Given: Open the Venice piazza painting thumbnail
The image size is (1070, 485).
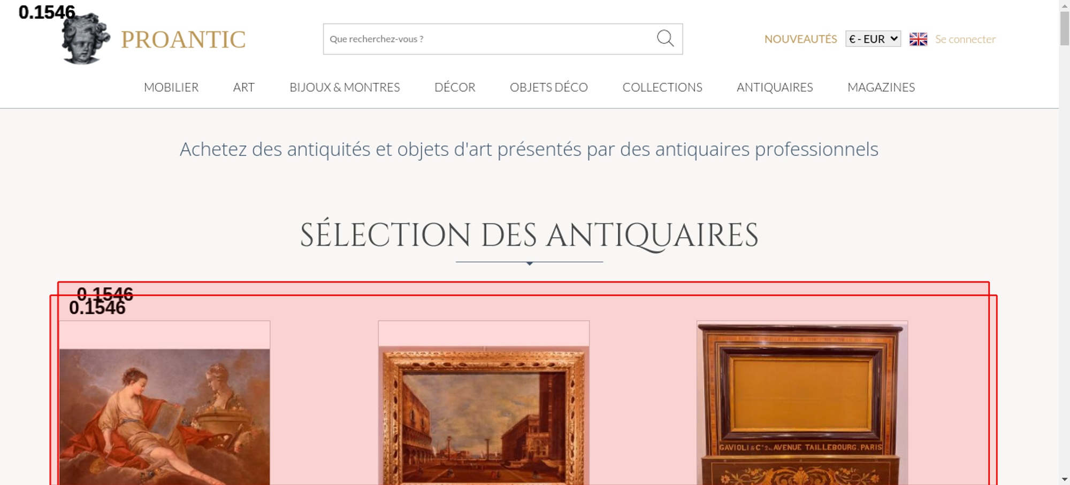Looking at the screenshot, I should point(484,416).
